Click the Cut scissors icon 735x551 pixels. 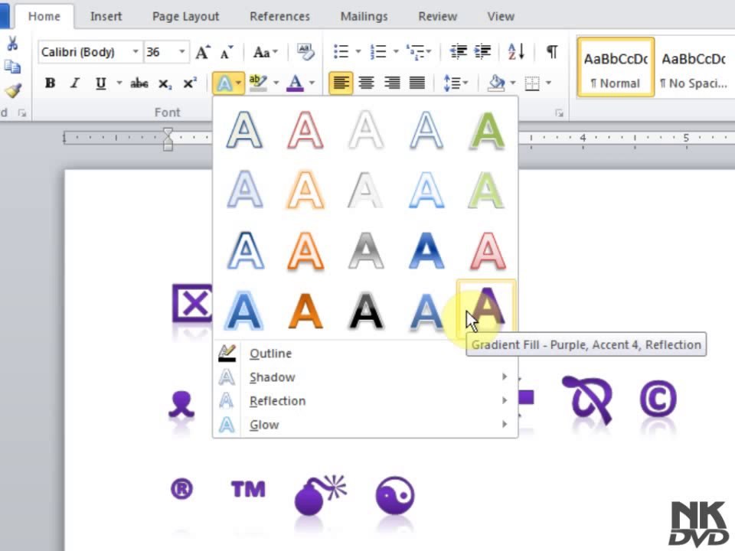point(12,44)
